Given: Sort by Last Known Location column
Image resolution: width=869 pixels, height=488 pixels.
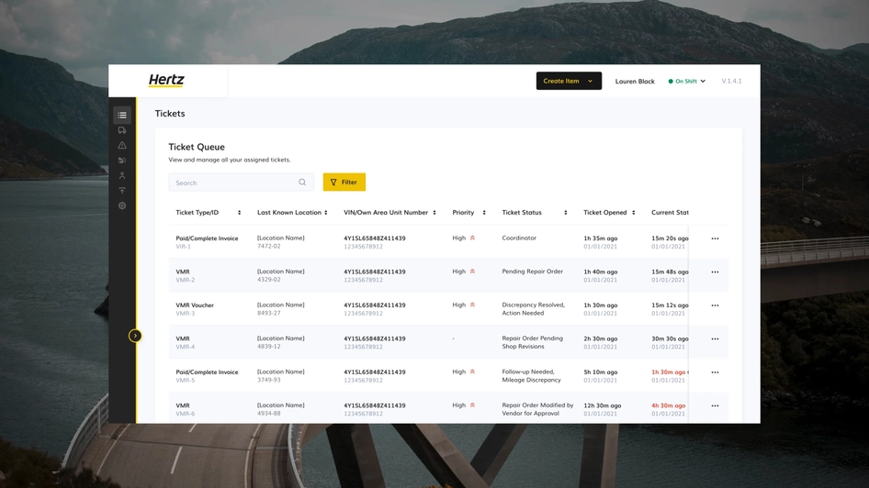Looking at the screenshot, I should coord(326,213).
